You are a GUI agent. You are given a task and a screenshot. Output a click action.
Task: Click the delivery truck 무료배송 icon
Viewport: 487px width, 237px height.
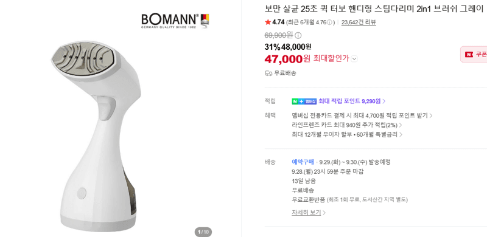click(268, 73)
